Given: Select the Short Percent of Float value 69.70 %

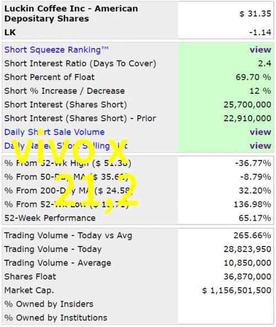Looking at the screenshot, I should click(253, 77).
